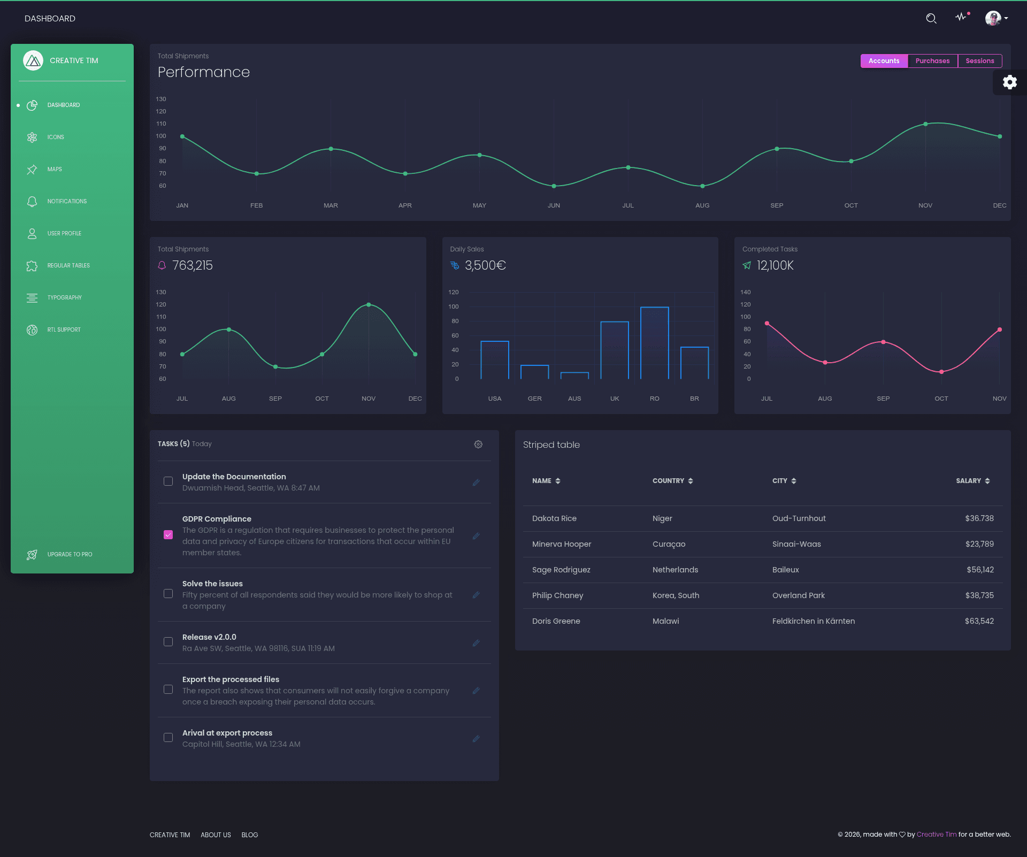The width and height of the screenshot is (1027, 857).
Task: Click the RO bar in Daily Sales
Action: pos(655,343)
